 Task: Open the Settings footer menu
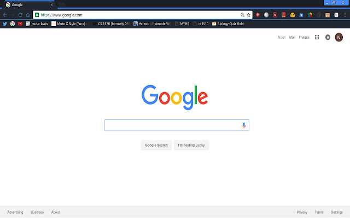pos(337,212)
